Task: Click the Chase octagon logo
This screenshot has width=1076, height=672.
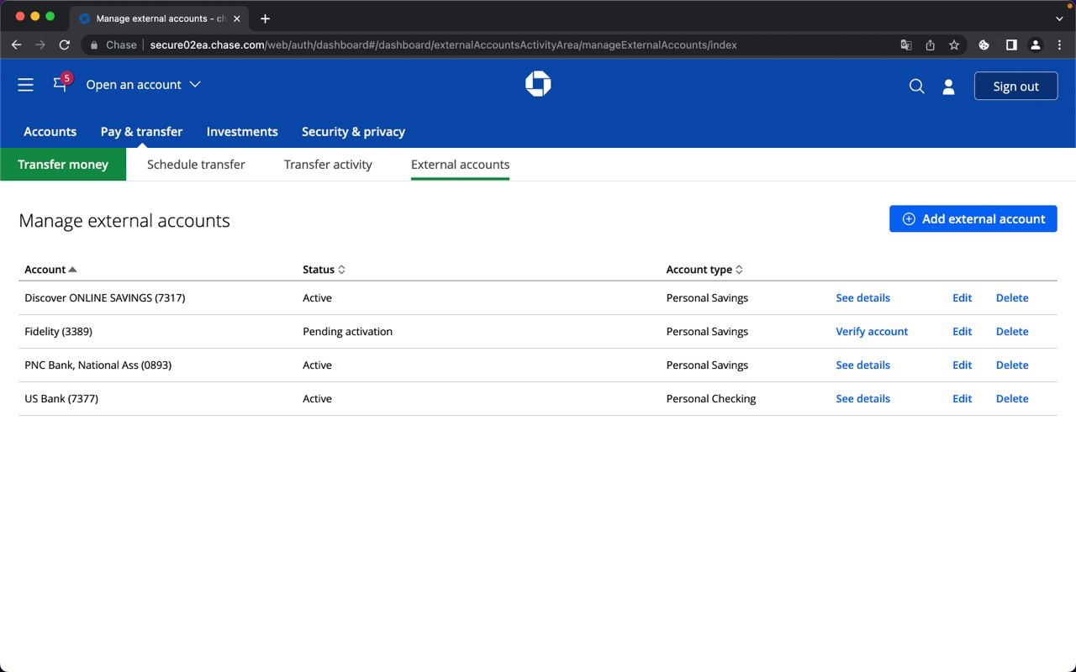Action: [538, 84]
